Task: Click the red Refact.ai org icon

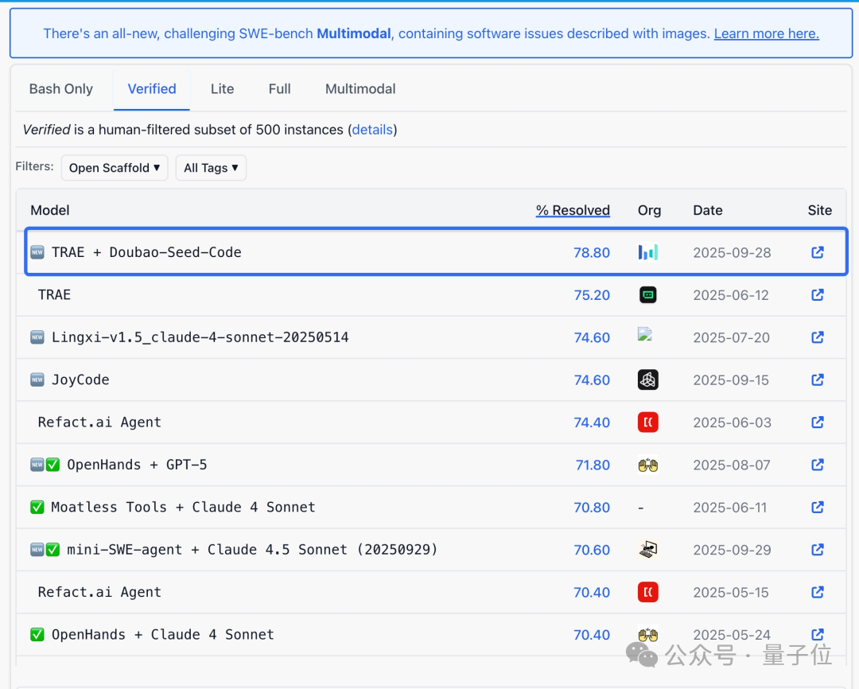Action: tap(648, 422)
